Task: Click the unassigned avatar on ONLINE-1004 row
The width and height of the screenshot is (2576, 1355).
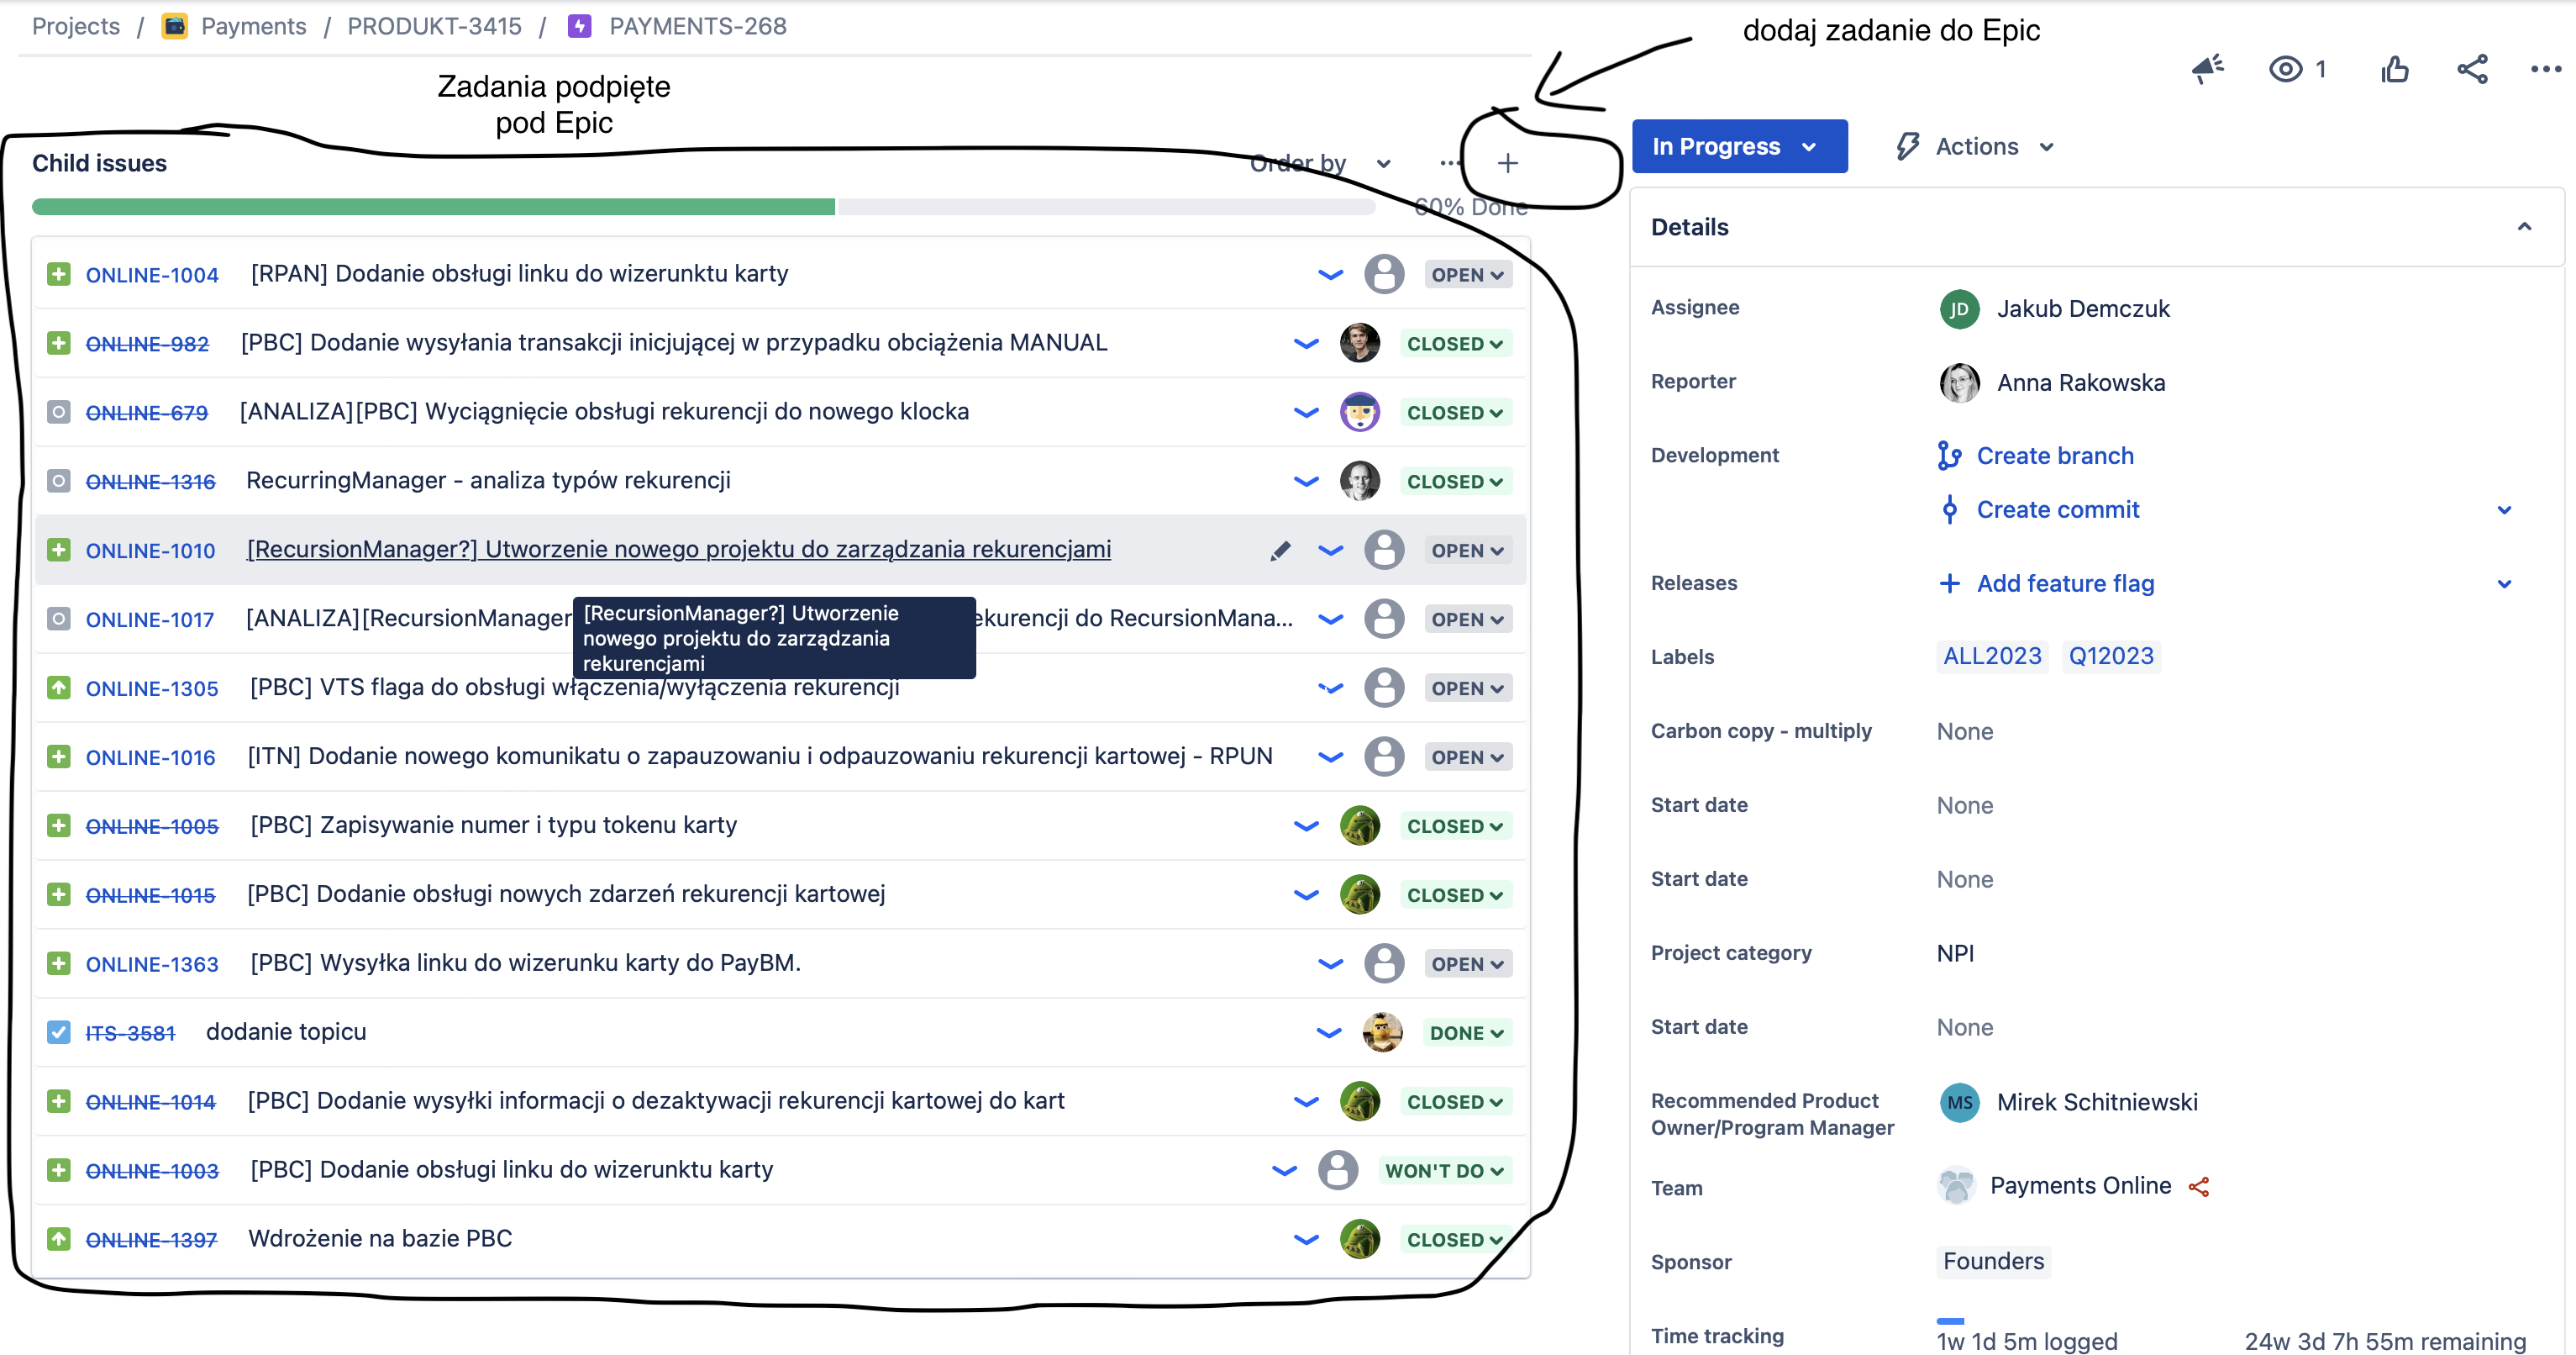Action: (x=1384, y=274)
